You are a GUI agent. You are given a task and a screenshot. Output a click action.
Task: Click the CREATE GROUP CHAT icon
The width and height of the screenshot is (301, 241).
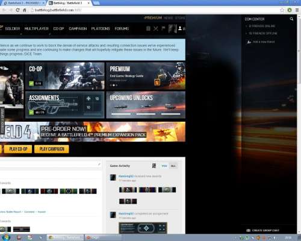[249, 230]
